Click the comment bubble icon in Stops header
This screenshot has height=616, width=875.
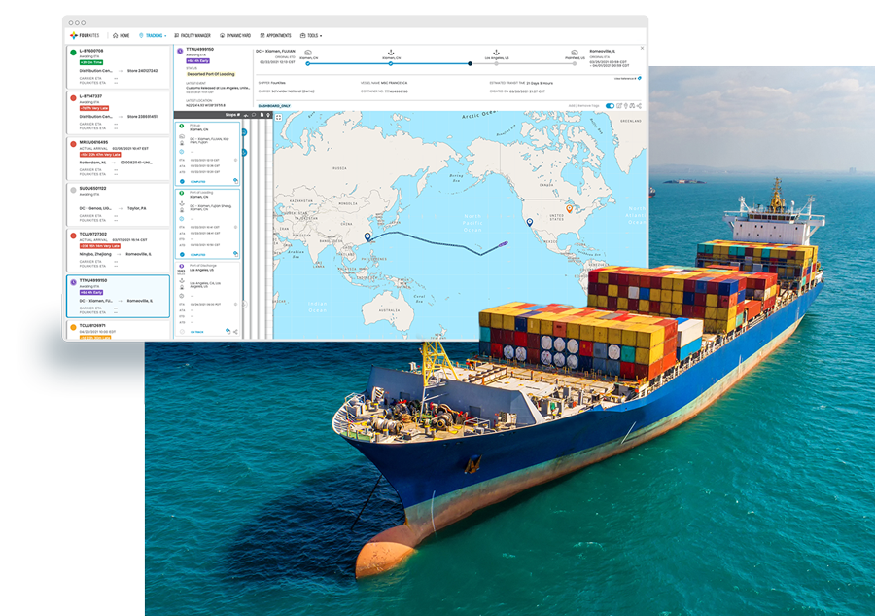(x=254, y=115)
